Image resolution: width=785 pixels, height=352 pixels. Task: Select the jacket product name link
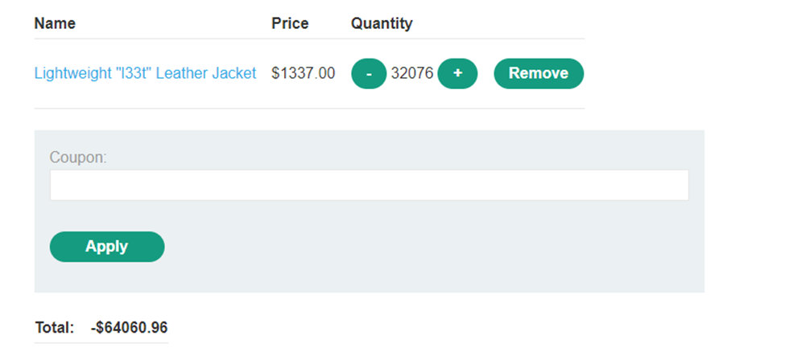pyautogui.click(x=145, y=73)
